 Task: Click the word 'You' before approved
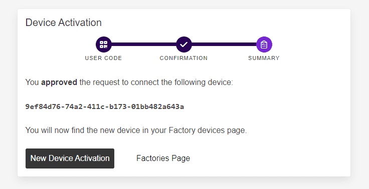tap(32, 82)
